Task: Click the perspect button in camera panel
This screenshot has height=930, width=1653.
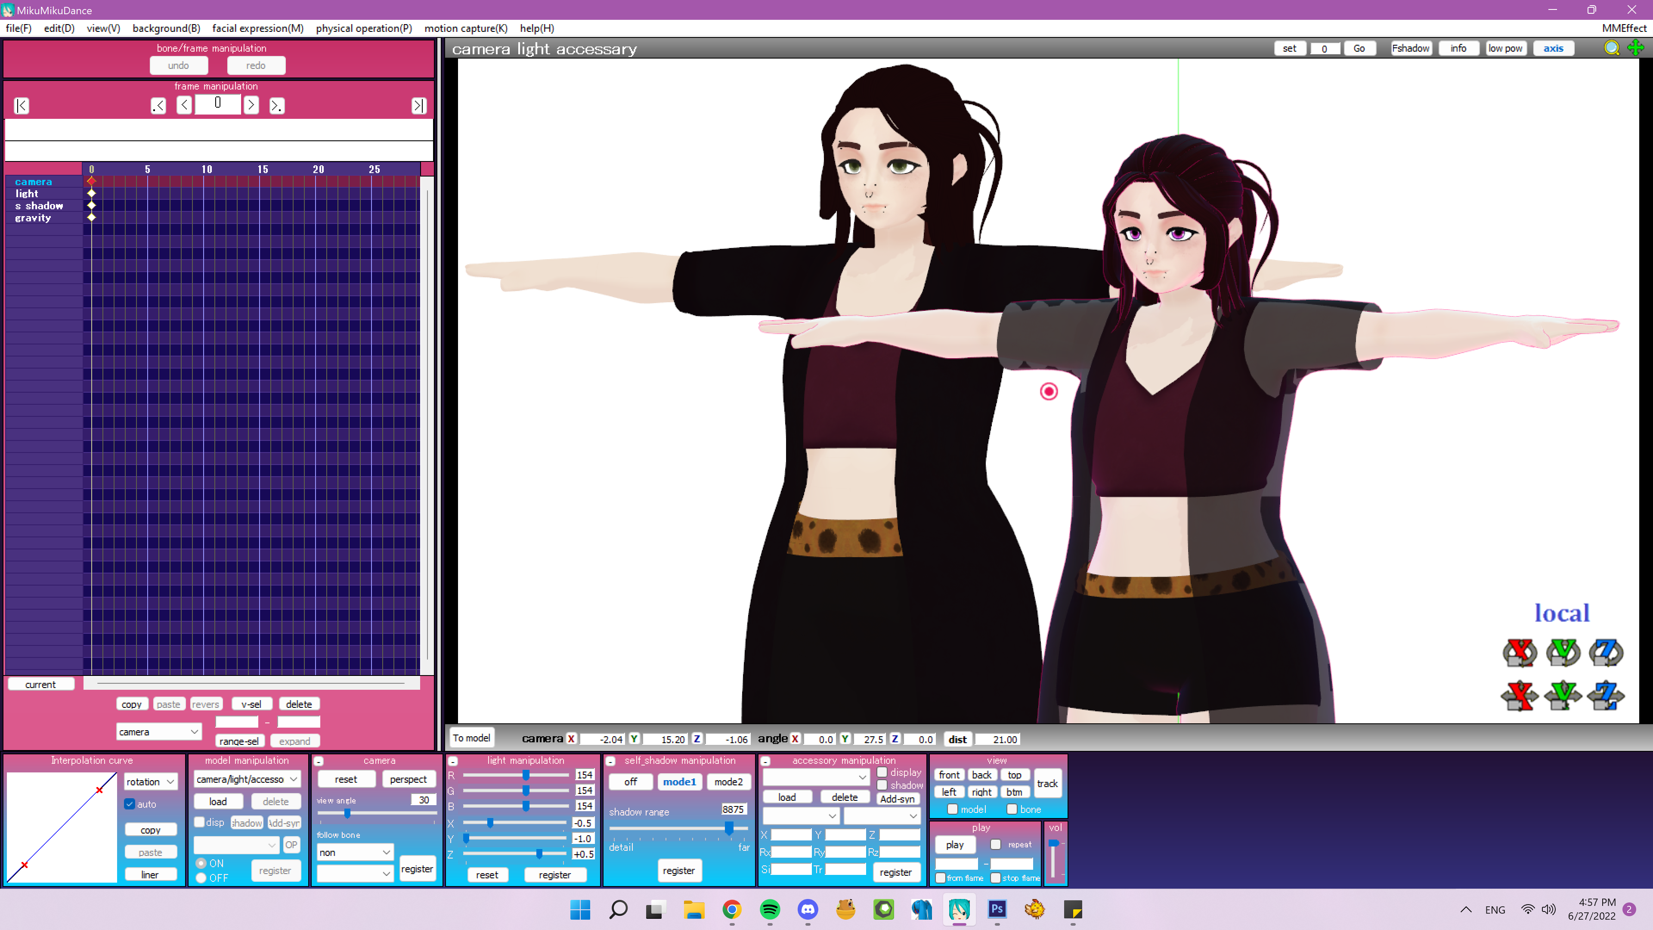Action: point(408,779)
